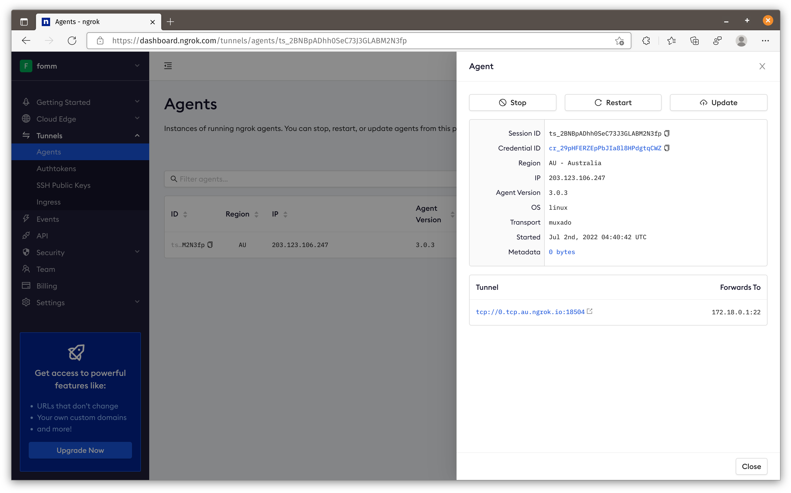Click the sidebar collapse icon
This screenshot has height=493, width=791.
point(168,66)
